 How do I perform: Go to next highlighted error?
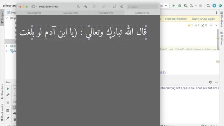click(x=216, y=25)
